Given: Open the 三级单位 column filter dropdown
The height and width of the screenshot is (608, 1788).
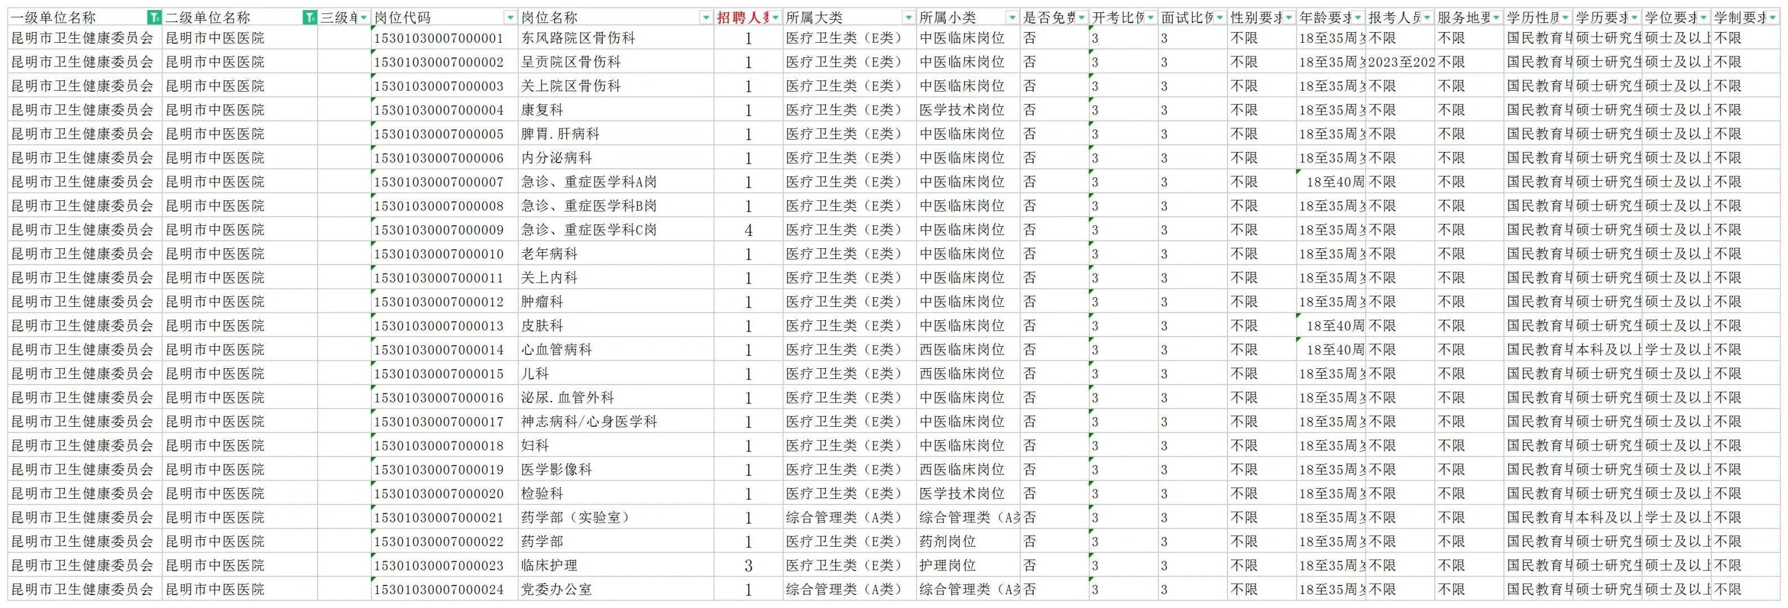Looking at the screenshot, I should [364, 17].
